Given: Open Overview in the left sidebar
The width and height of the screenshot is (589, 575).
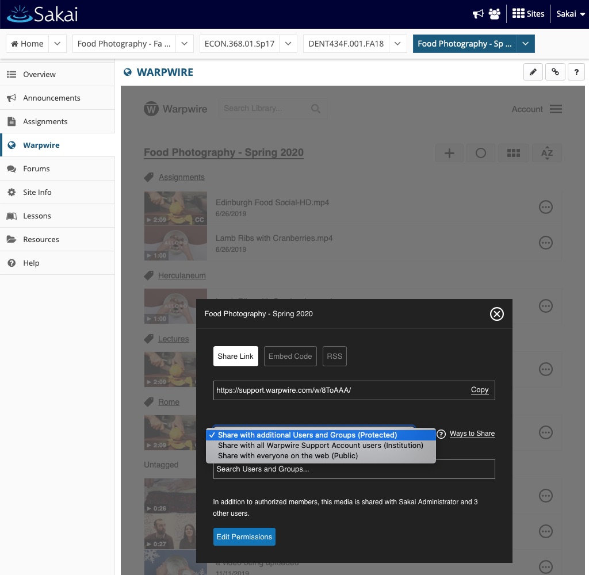Looking at the screenshot, I should click(x=58, y=74).
